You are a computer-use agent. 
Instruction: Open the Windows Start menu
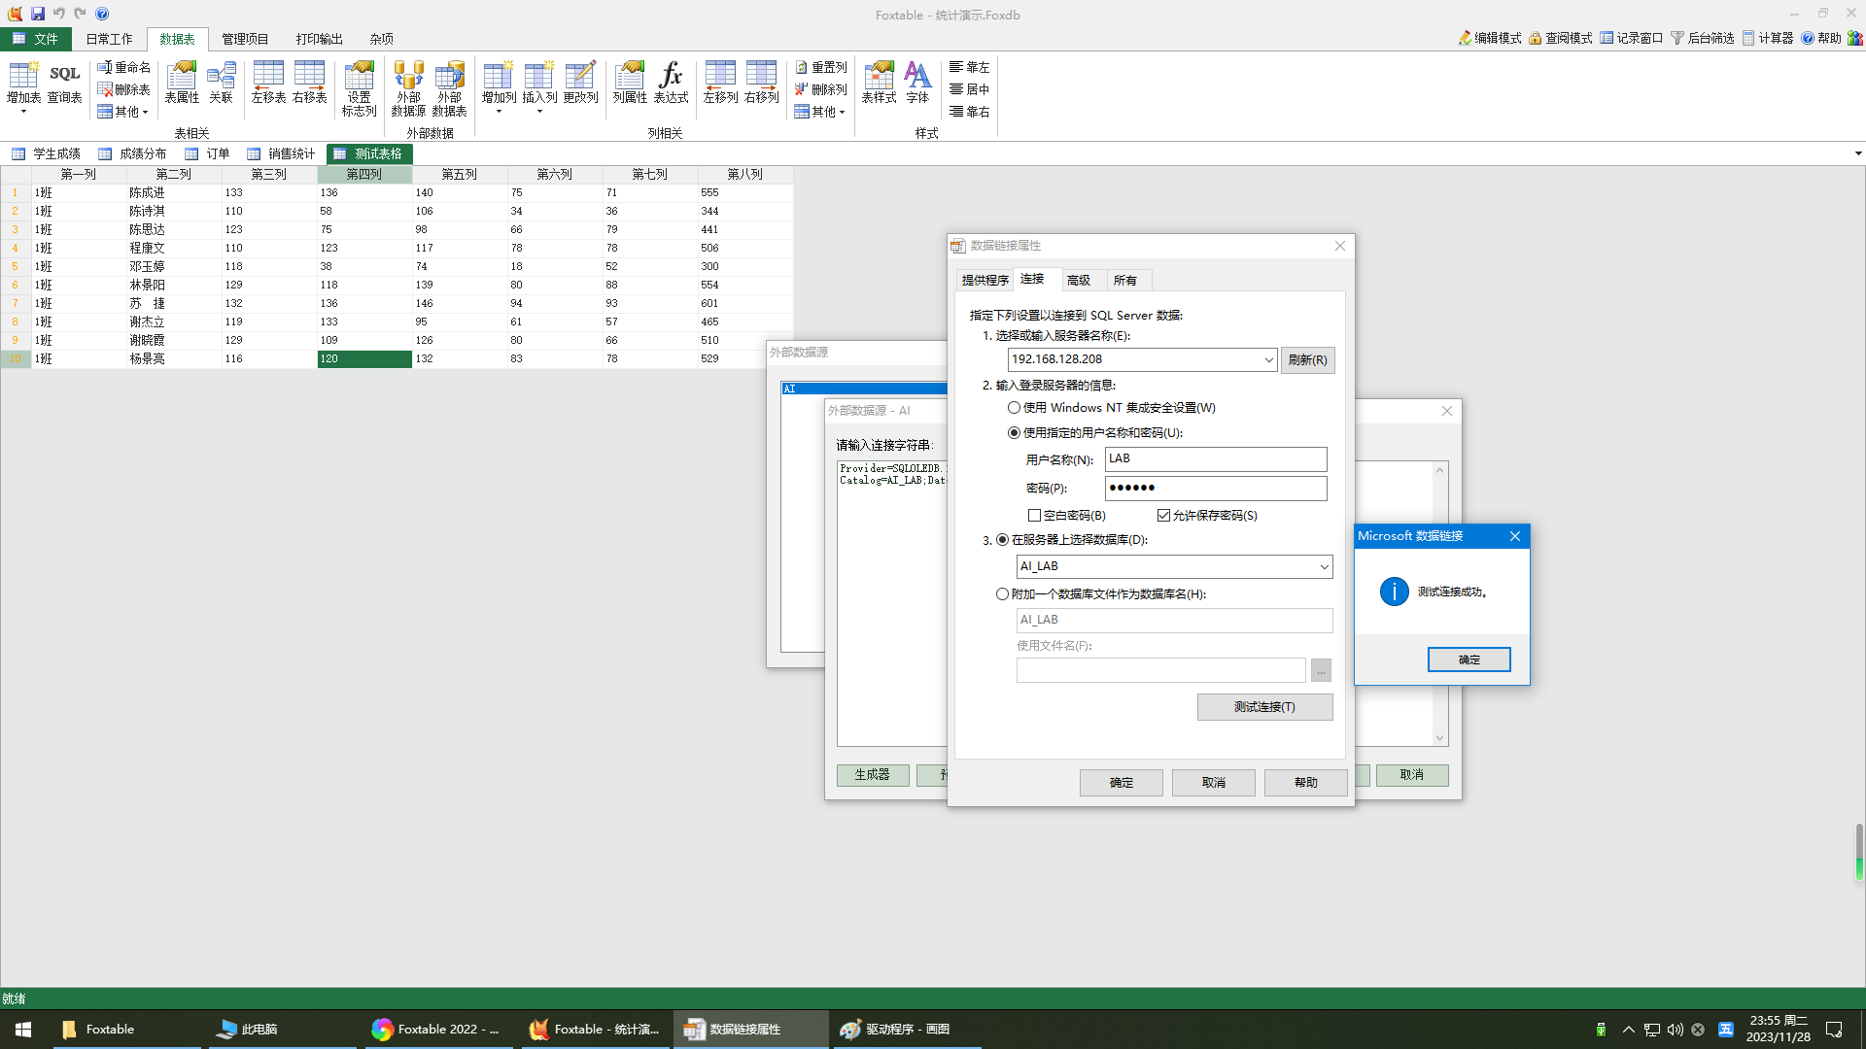[x=23, y=1030]
